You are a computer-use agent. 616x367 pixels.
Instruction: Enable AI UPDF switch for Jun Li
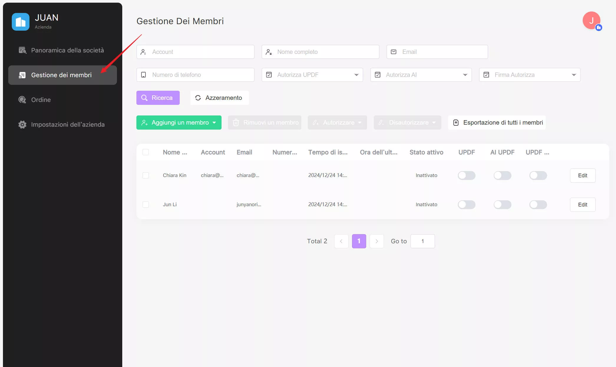click(502, 205)
